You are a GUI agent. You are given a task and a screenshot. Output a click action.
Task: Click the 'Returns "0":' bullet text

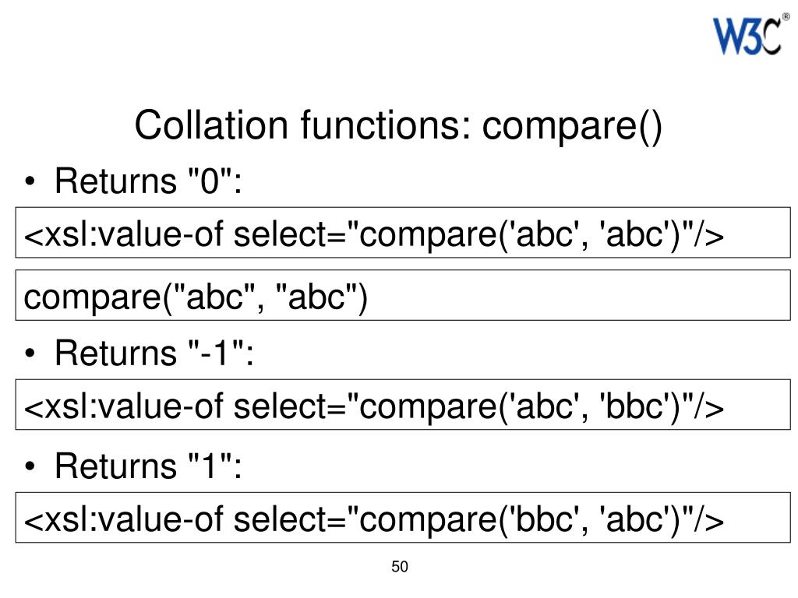[x=148, y=181]
